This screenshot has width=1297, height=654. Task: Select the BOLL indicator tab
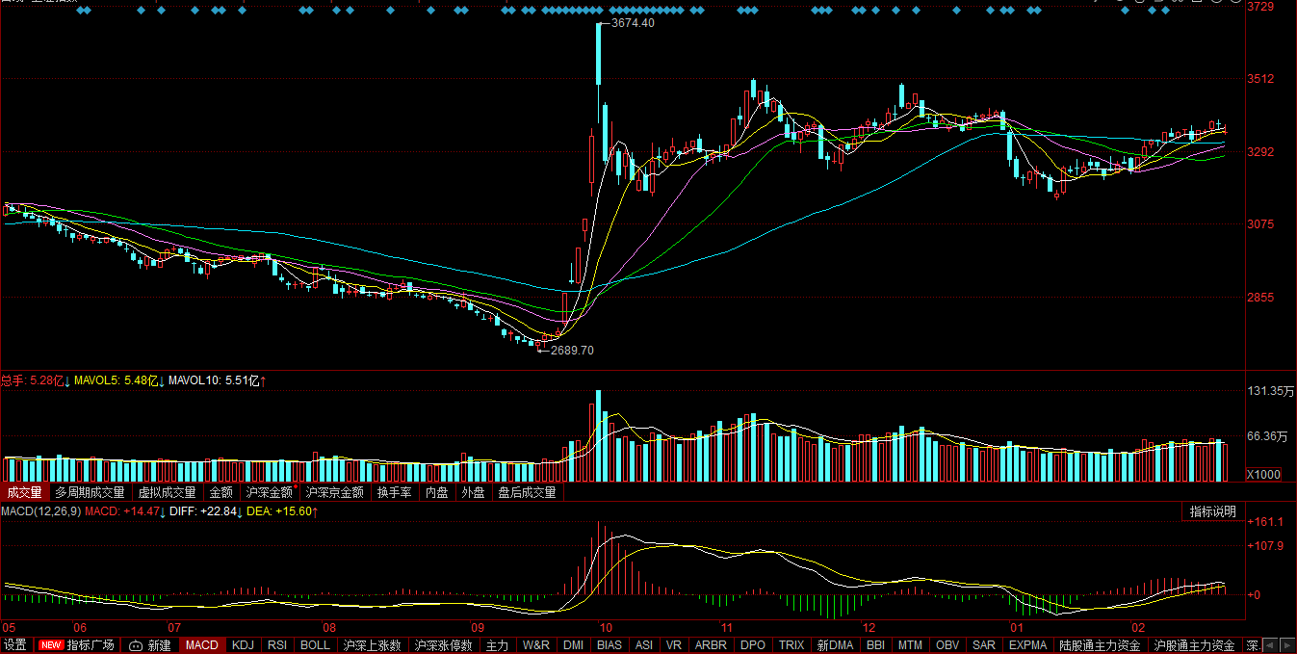[315, 645]
